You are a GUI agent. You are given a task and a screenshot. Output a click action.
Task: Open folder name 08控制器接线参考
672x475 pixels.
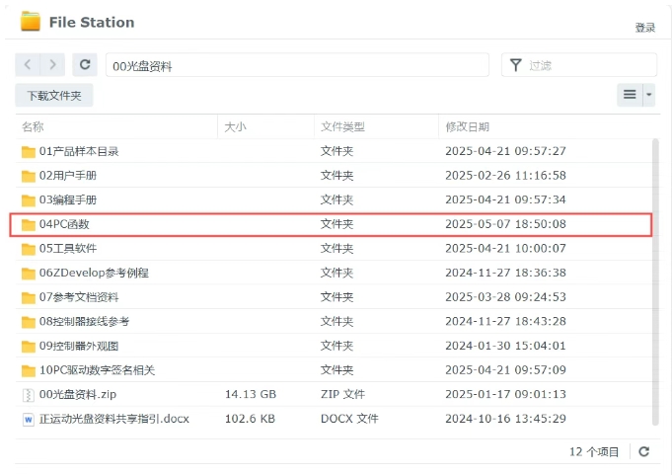(84, 321)
